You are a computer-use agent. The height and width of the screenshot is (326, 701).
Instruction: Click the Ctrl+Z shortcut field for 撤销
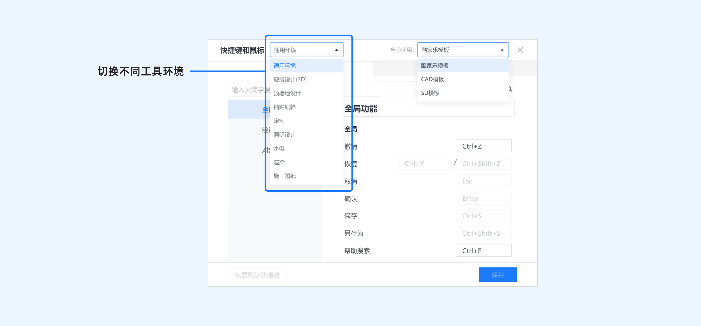click(484, 146)
